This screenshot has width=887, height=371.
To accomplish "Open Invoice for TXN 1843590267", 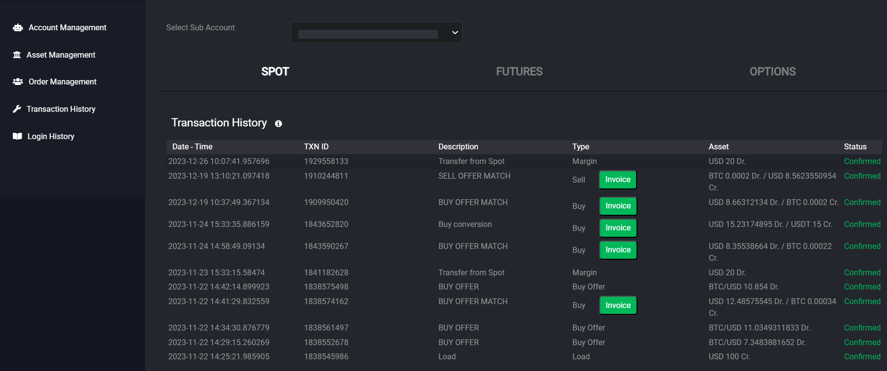I will click(x=618, y=250).
